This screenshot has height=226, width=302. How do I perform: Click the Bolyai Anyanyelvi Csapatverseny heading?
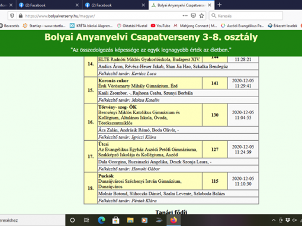(x=151, y=37)
